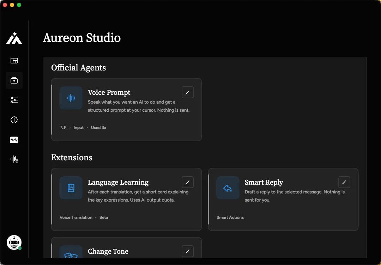Click the Language Learning description text

click(x=138, y=196)
